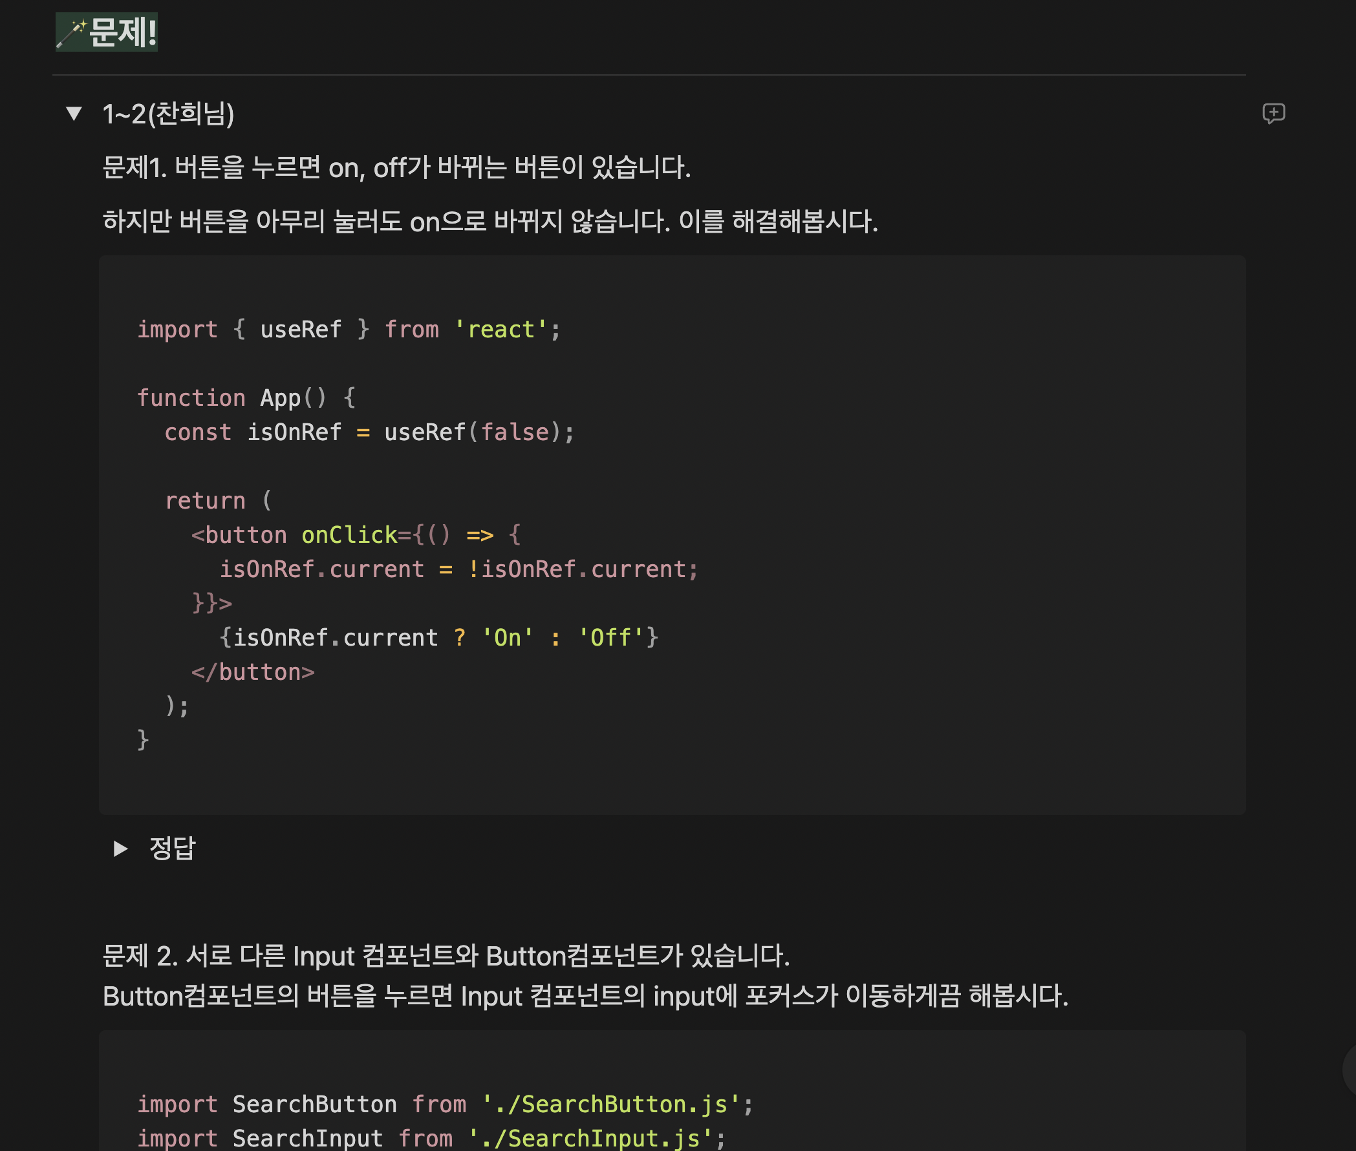The height and width of the screenshot is (1151, 1356).
Task: Click the const isOnRef useRef(false) line
Action: coord(369,432)
